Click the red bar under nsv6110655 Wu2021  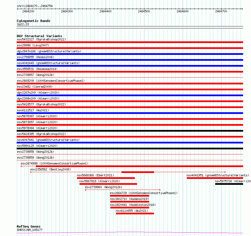click(x=135, y=213)
